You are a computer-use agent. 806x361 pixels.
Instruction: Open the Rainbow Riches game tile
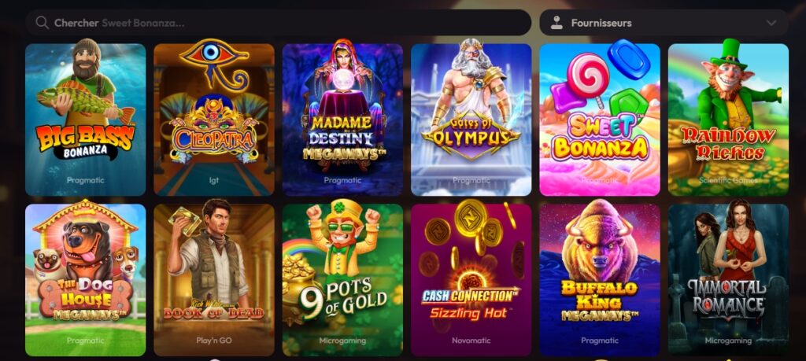(728, 120)
